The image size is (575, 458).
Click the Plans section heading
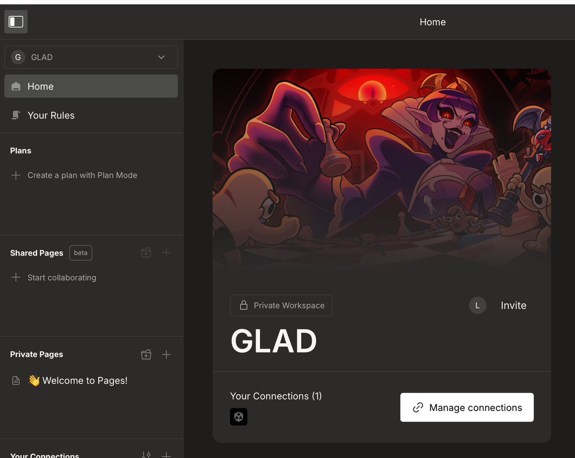21,151
